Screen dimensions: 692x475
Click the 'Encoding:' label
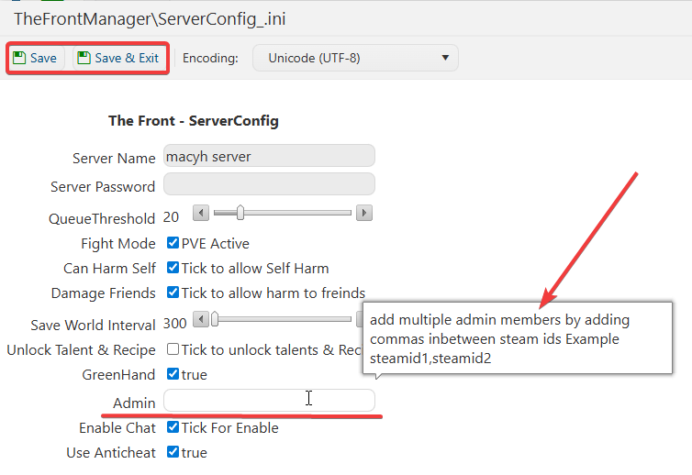click(210, 58)
